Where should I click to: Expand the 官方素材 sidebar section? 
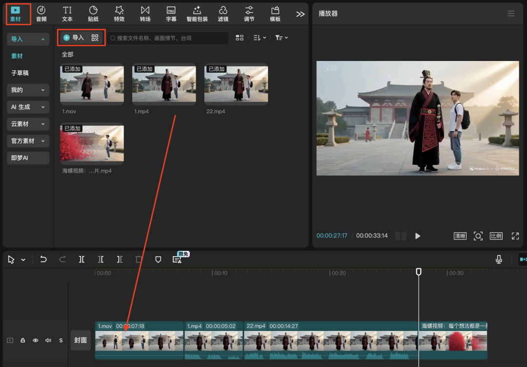(28, 141)
